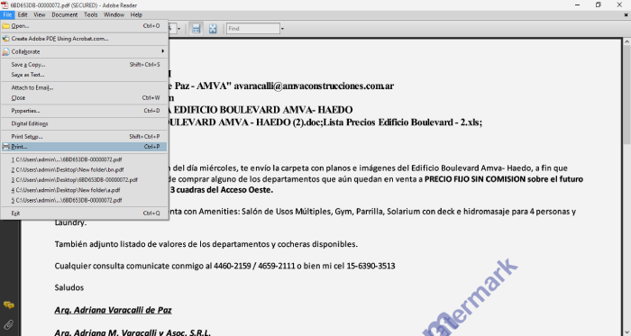The image size is (631, 336).
Task: Open the Window menu
Action: point(114,14)
